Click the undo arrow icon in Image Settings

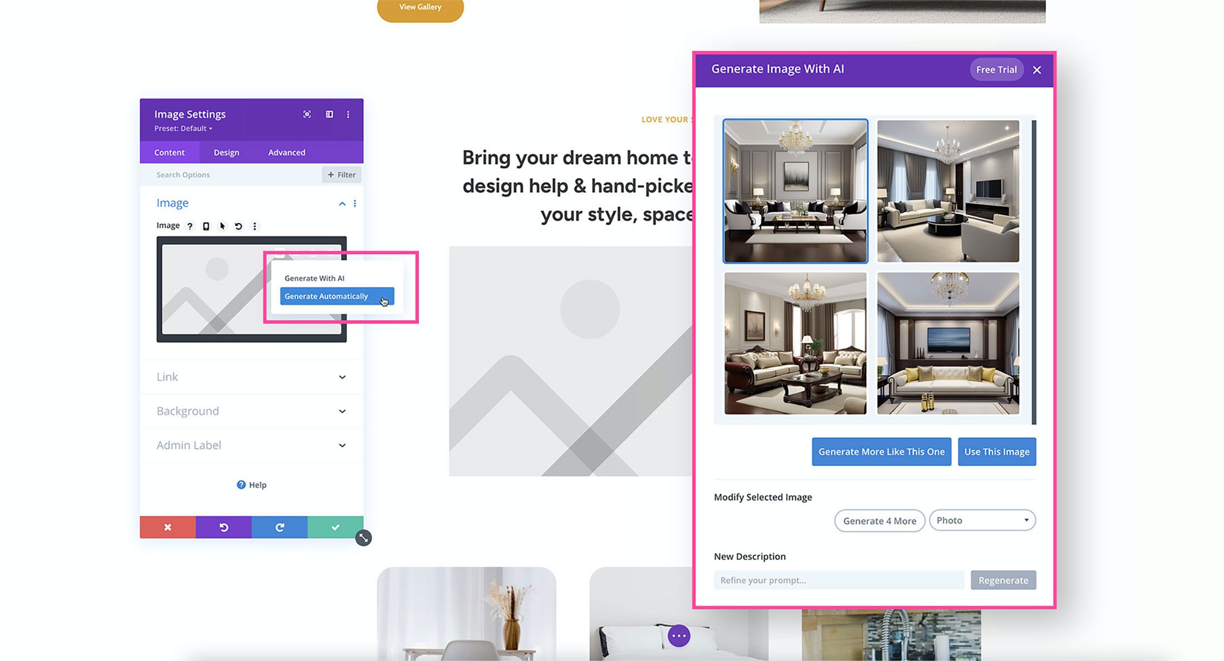point(238,225)
